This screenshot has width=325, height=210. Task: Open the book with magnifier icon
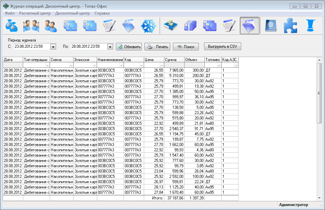click(x=271, y=26)
